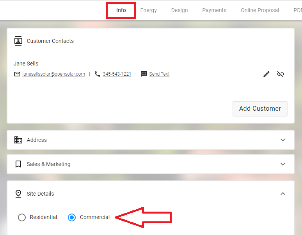Click the text message bubble icon

144,74
